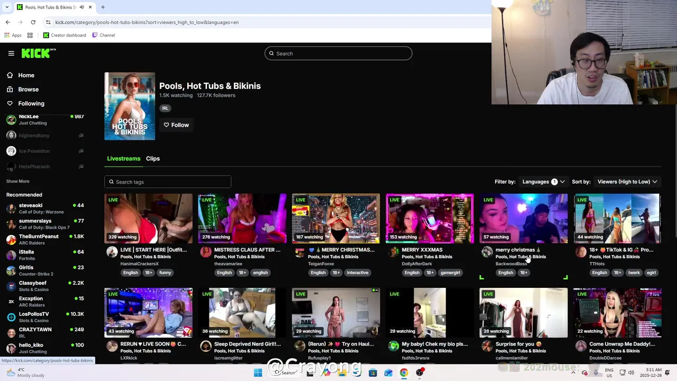The image size is (677, 381).
Task: Go back using browser back arrow
Action: (7, 22)
